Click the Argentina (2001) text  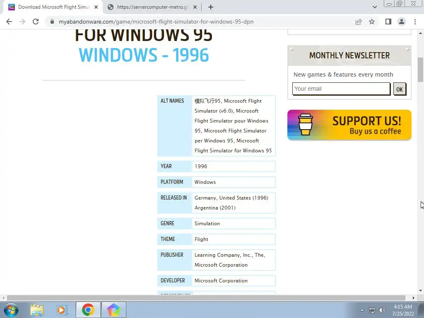click(215, 208)
